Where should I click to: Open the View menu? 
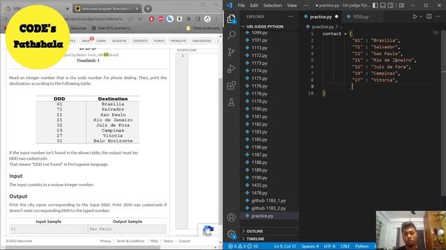pos(292,6)
